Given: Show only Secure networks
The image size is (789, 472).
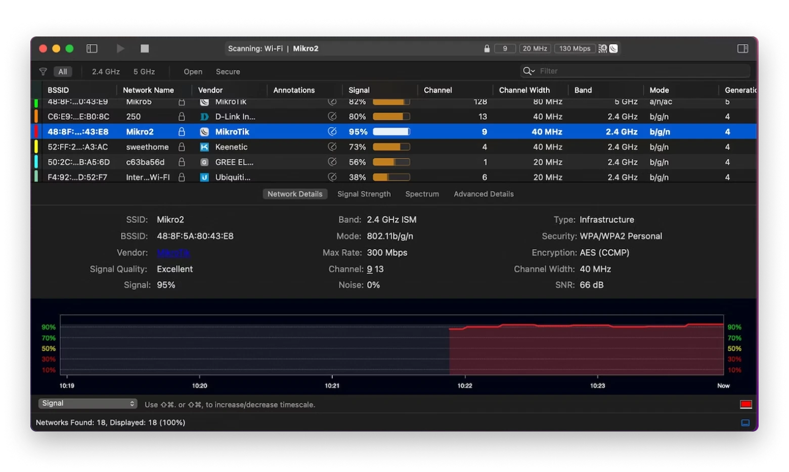Looking at the screenshot, I should point(228,72).
